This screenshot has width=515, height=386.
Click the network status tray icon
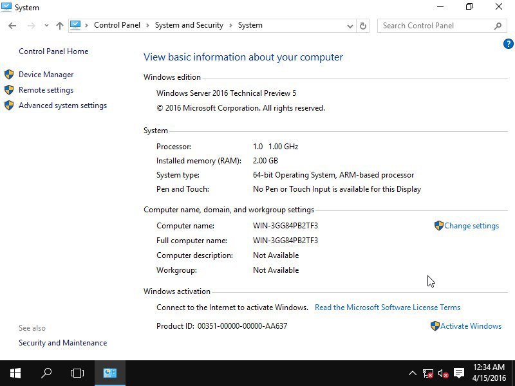428,374
